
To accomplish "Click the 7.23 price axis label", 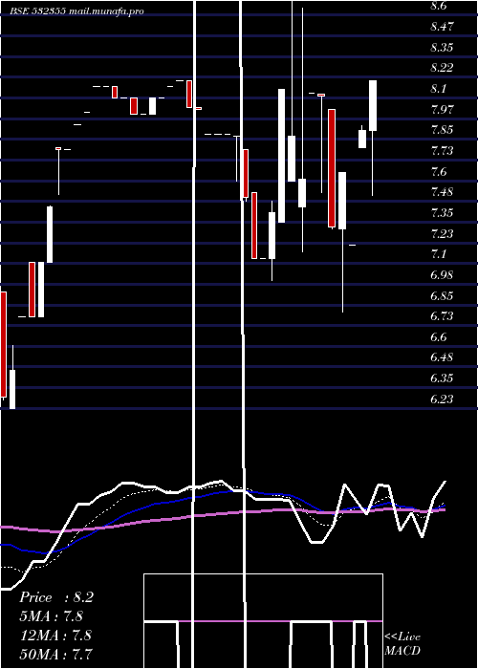I will (x=442, y=233).
